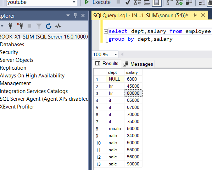Select the BOOK_X1_SLIM server node

pos(44,37)
